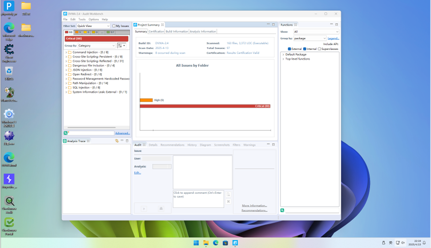Viewport: 431px width, 248px height.
Task: Switch to the Details tab in Audit panel
Action: pos(153,145)
